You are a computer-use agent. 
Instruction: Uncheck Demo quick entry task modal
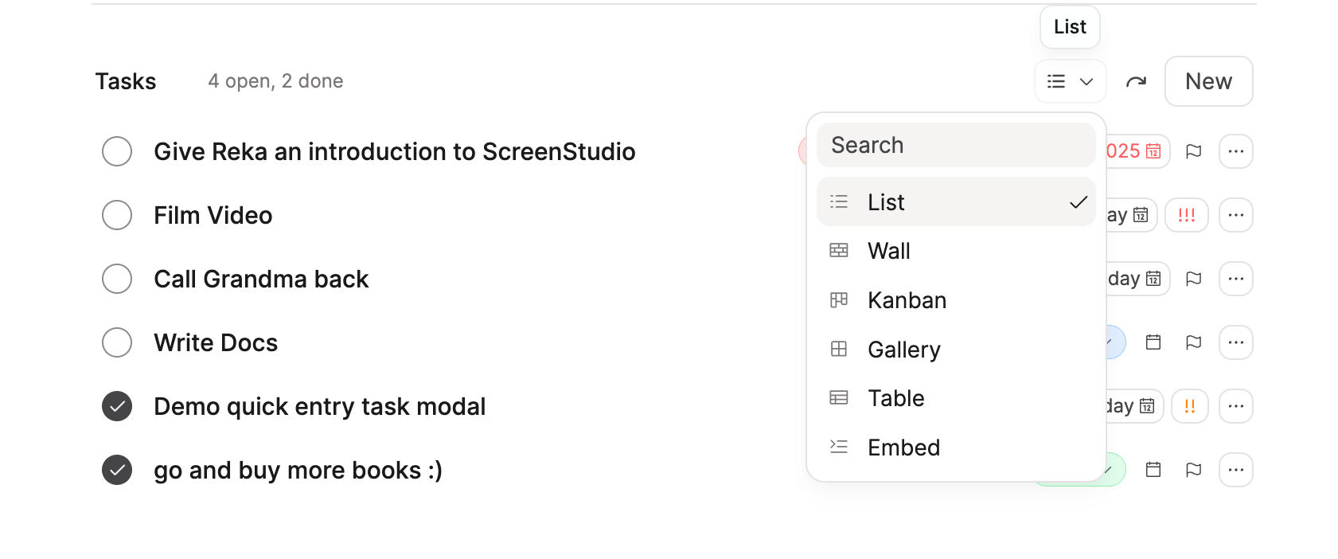coord(117,406)
